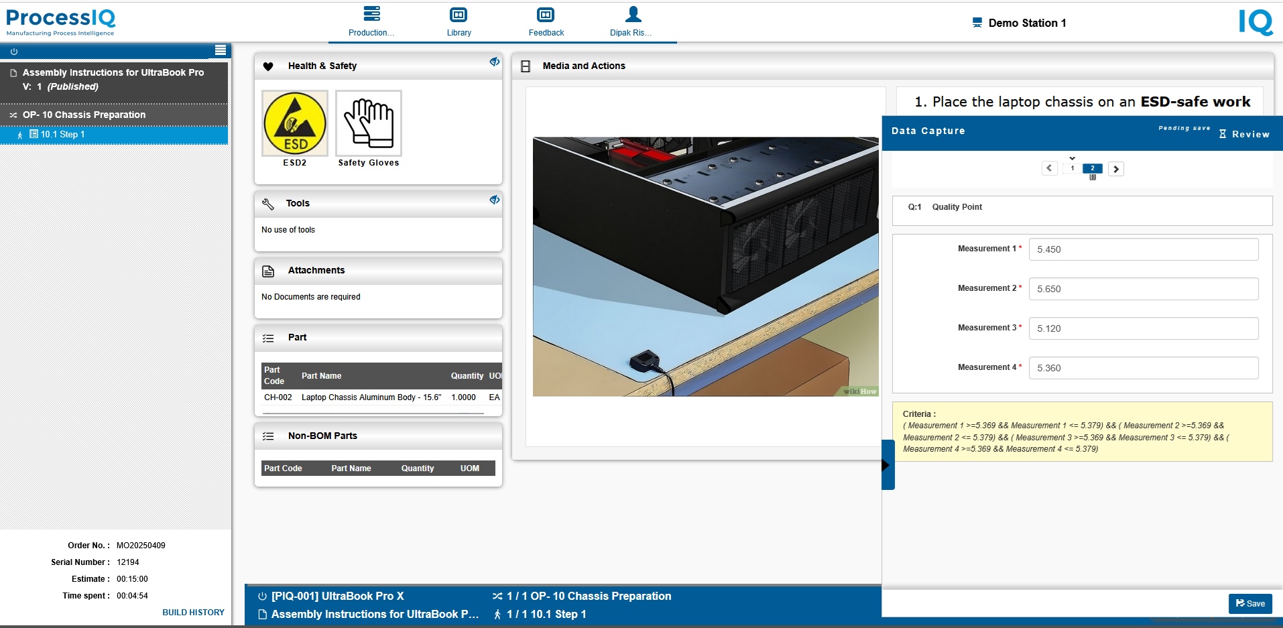Select 10.1 Step 1 in the tree
1283x628 pixels.
(114, 135)
